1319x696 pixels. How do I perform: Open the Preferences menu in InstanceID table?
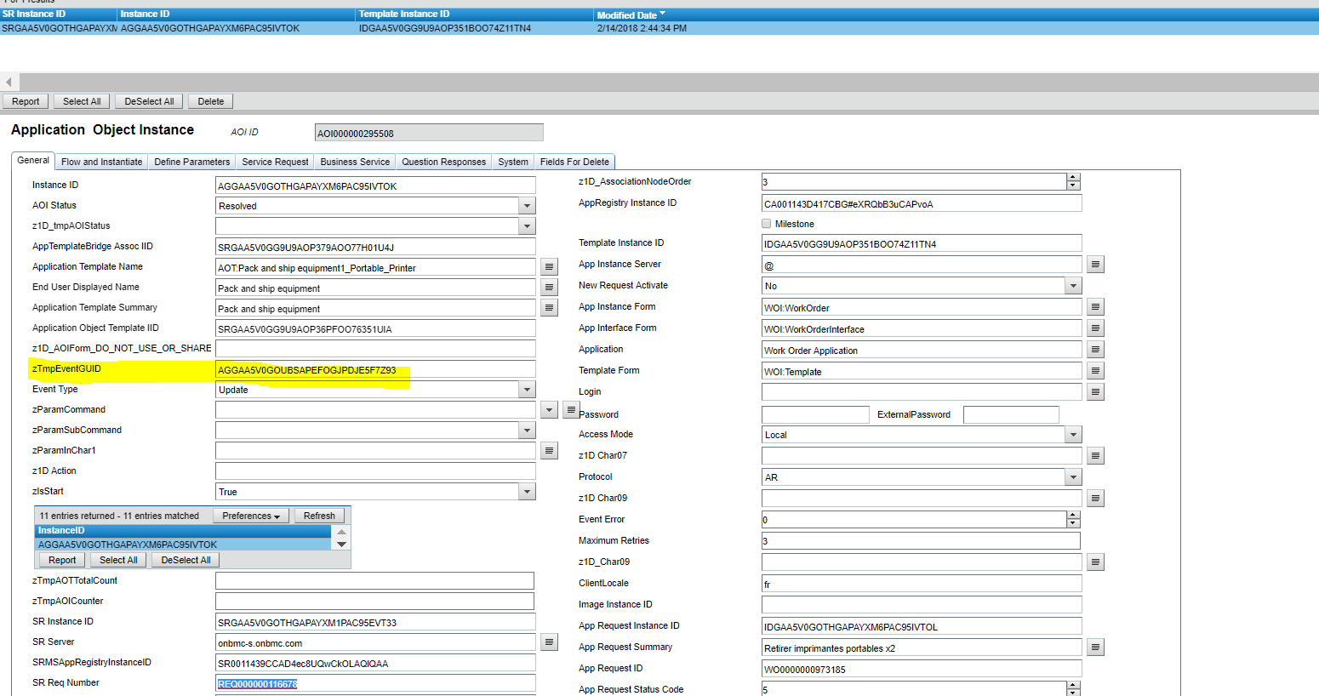click(x=251, y=516)
